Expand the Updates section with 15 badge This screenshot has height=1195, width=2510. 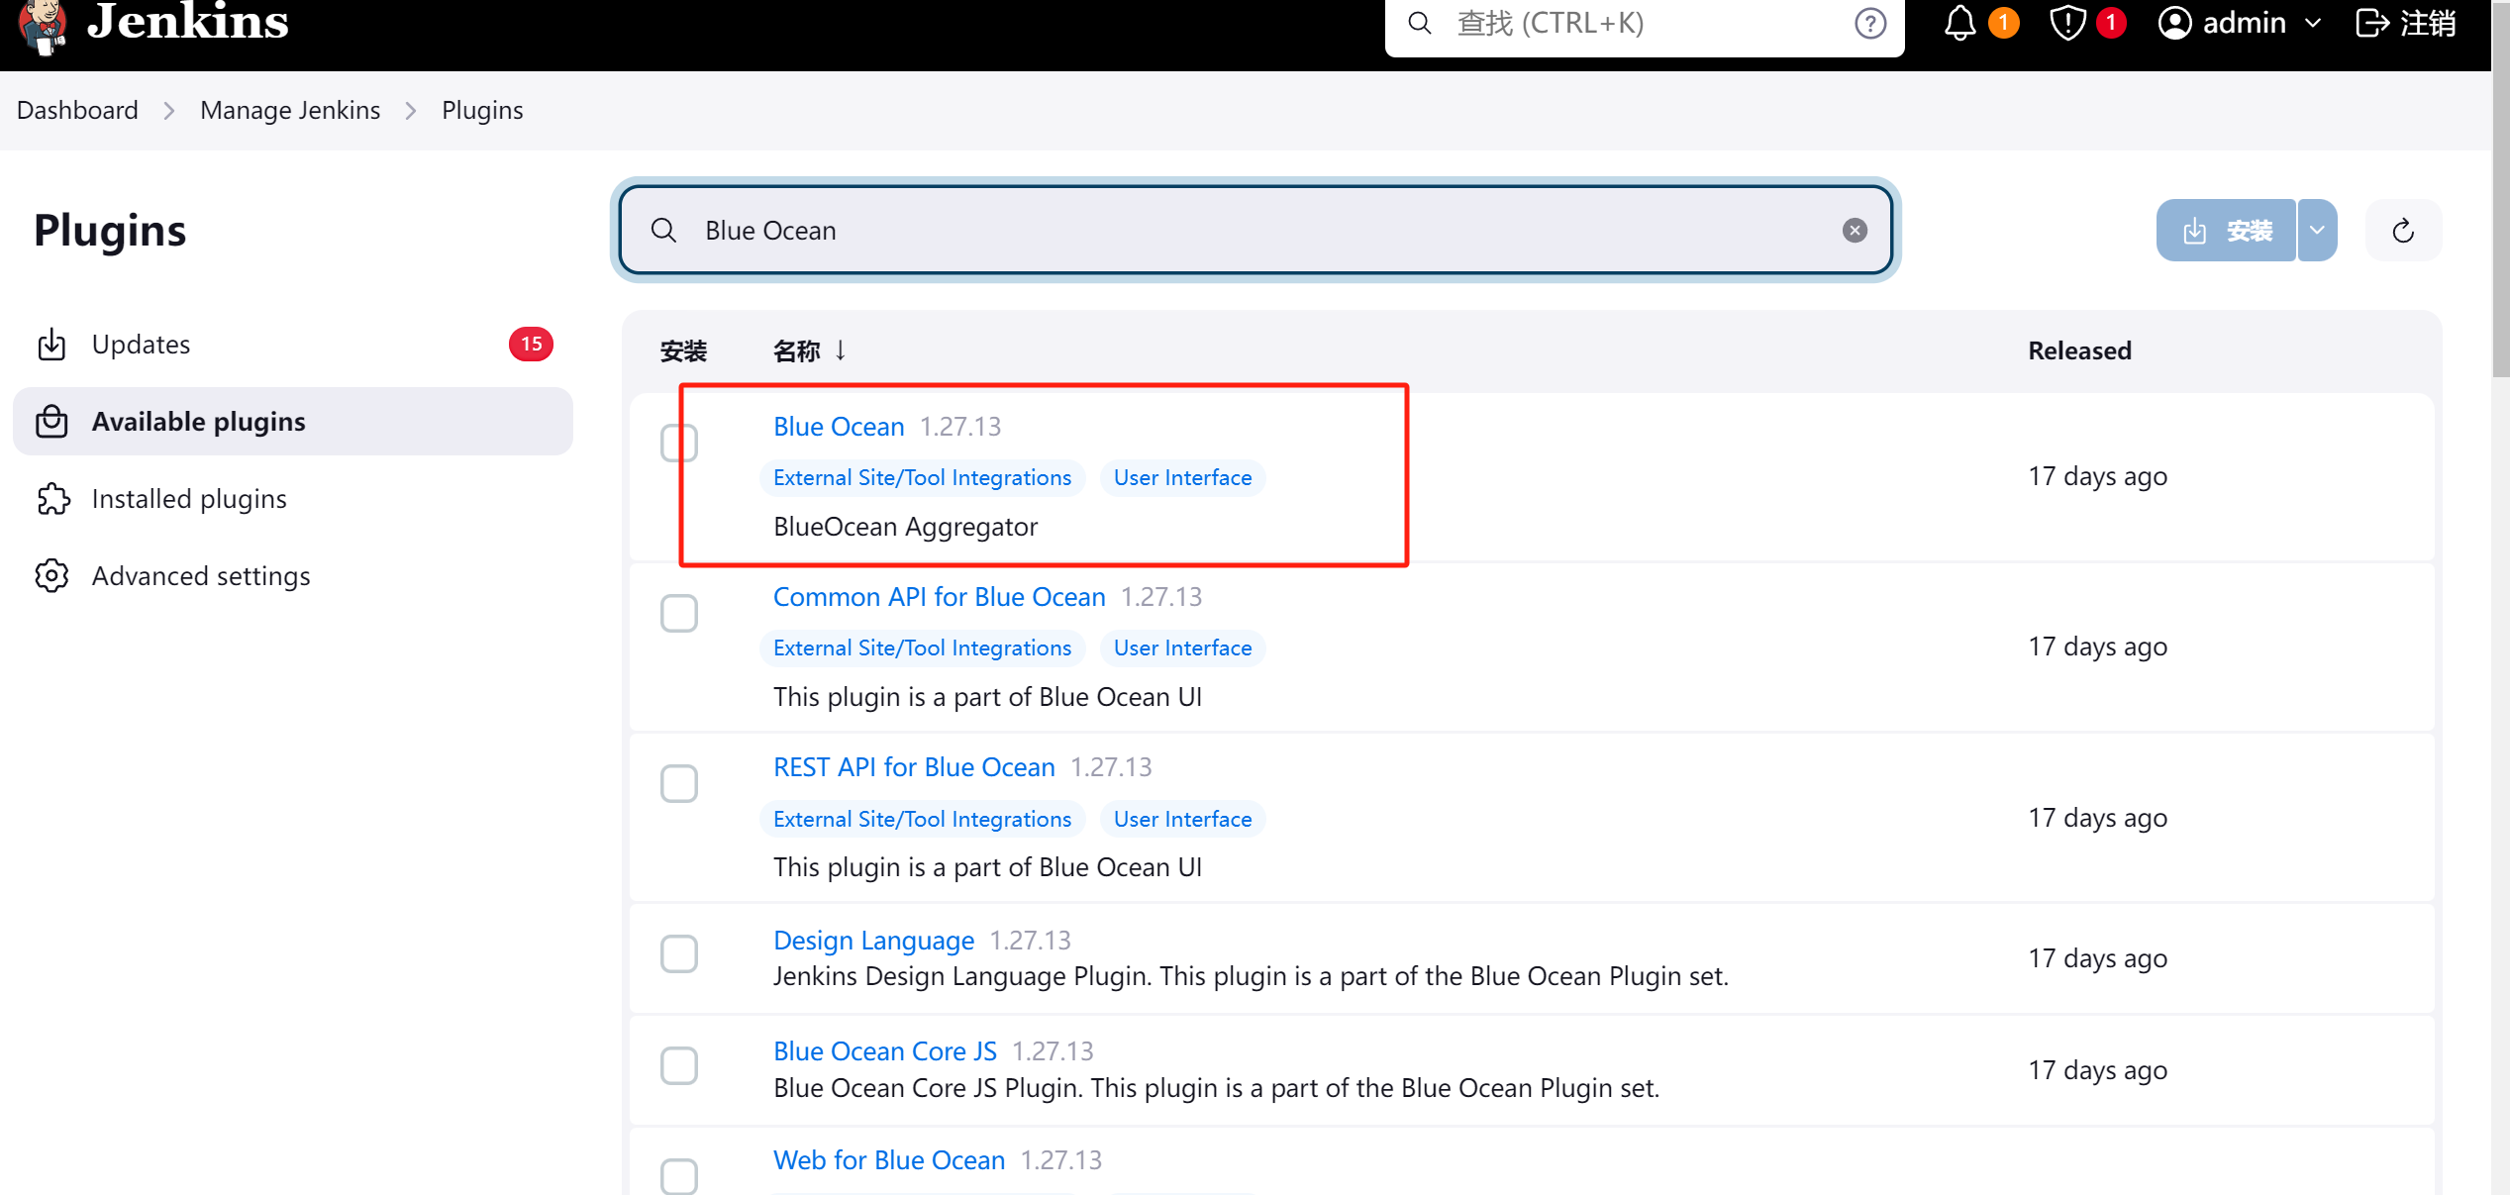(294, 344)
